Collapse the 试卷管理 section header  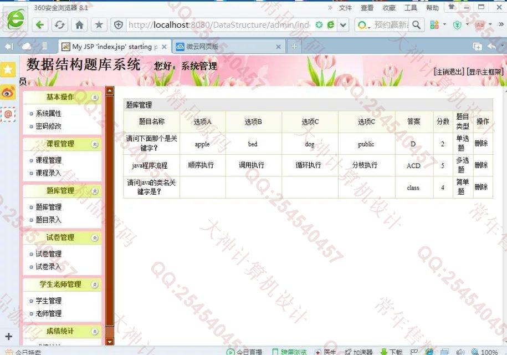(x=95, y=238)
